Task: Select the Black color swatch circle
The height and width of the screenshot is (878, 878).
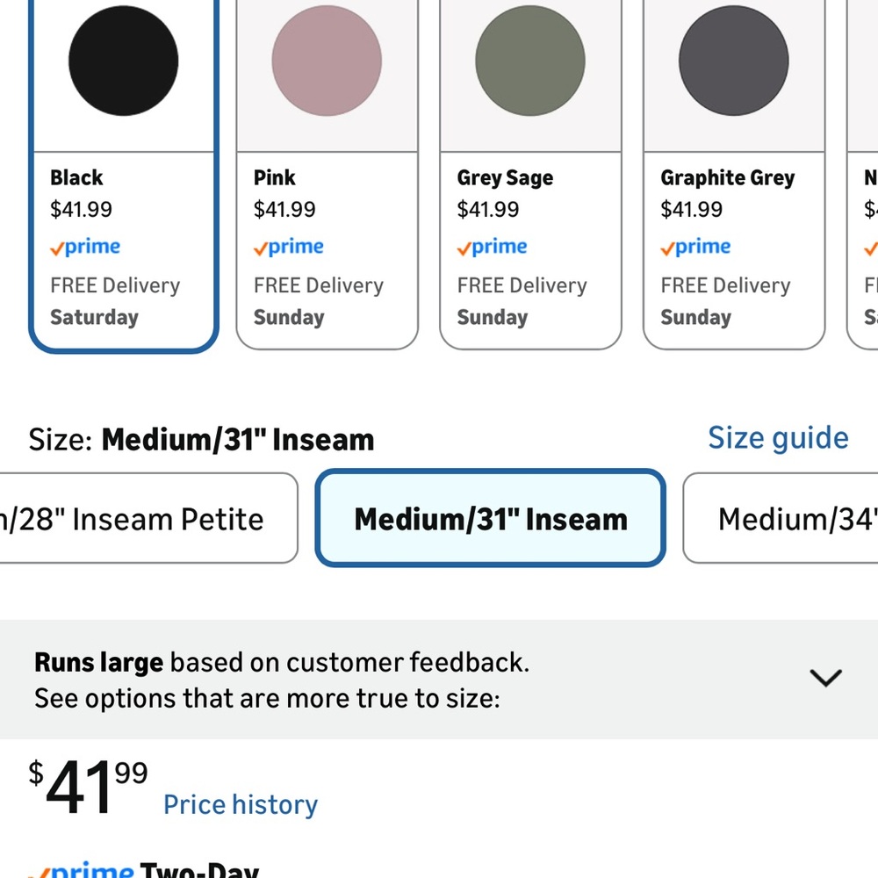Action: click(123, 61)
